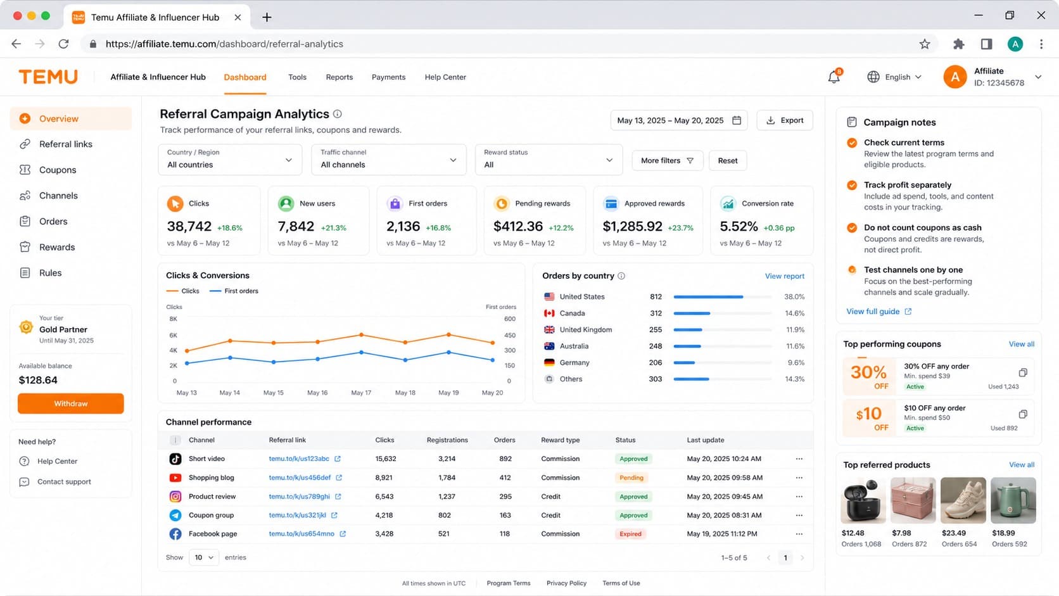Expand the Traffic channel dropdown

pos(389,160)
